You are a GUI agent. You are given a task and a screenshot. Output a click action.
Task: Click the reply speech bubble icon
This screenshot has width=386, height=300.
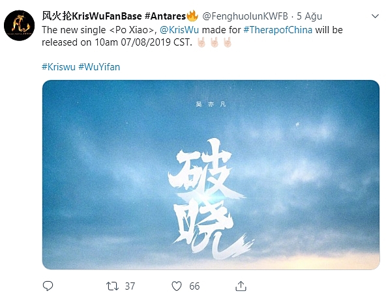[48, 286]
